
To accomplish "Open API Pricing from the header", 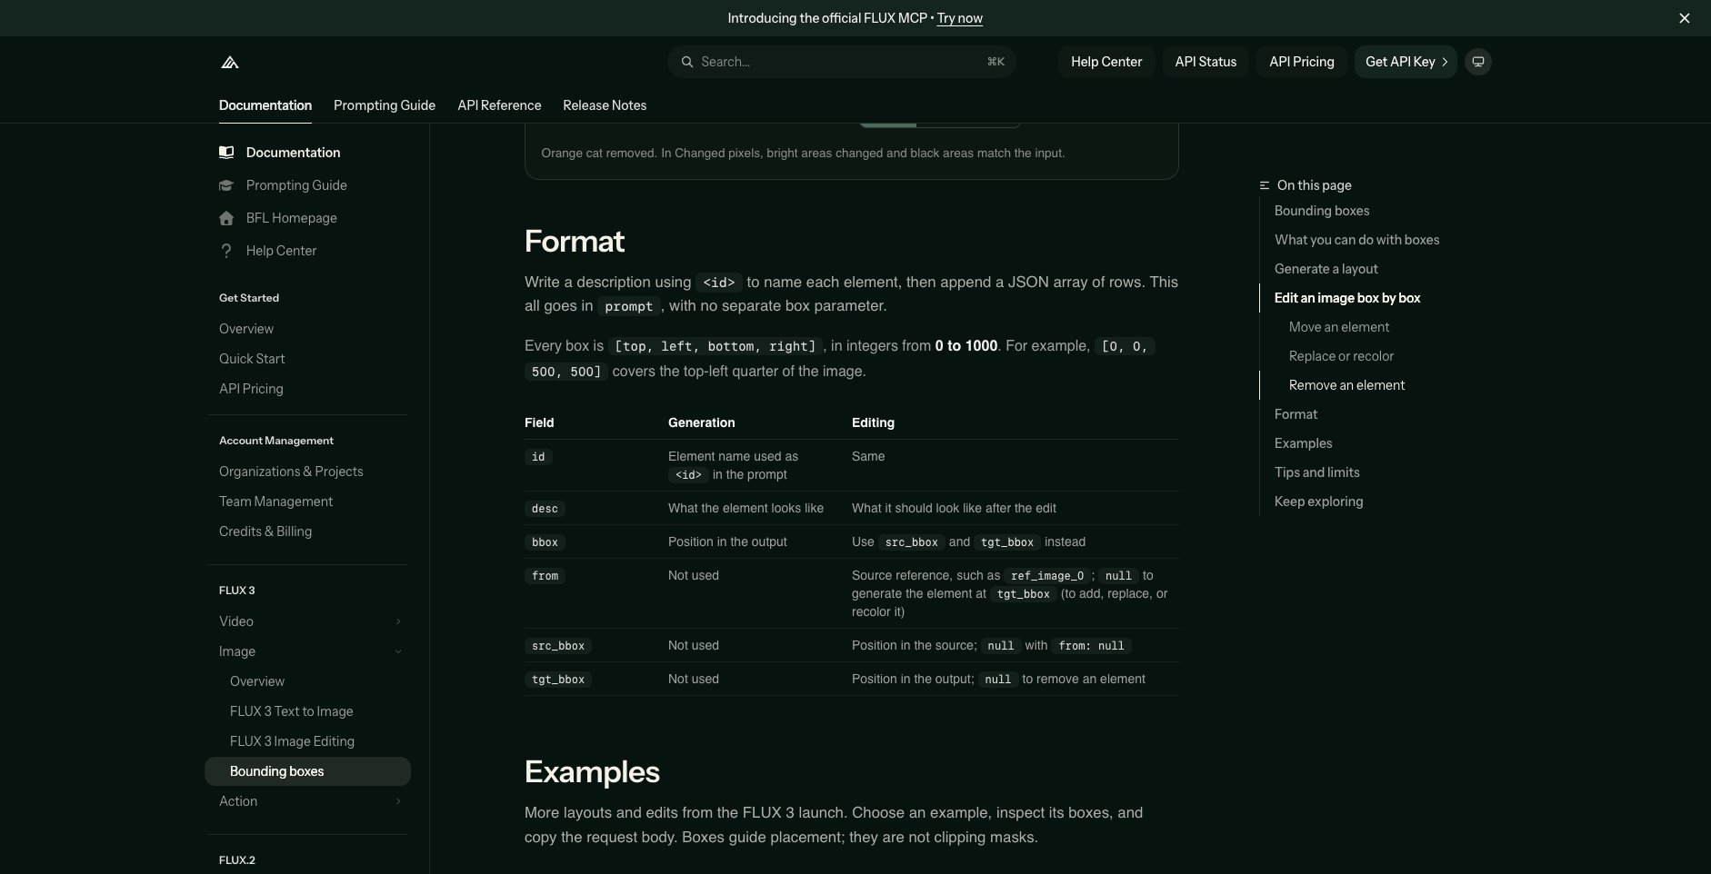I will (x=1302, y=62).
